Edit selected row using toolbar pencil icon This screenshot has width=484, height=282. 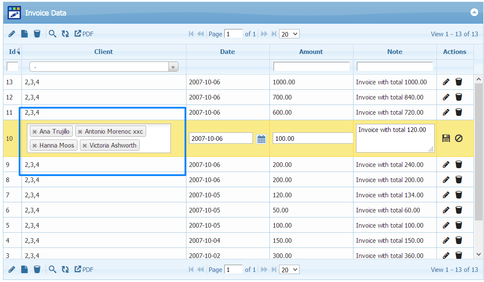(x=11, y=33)
